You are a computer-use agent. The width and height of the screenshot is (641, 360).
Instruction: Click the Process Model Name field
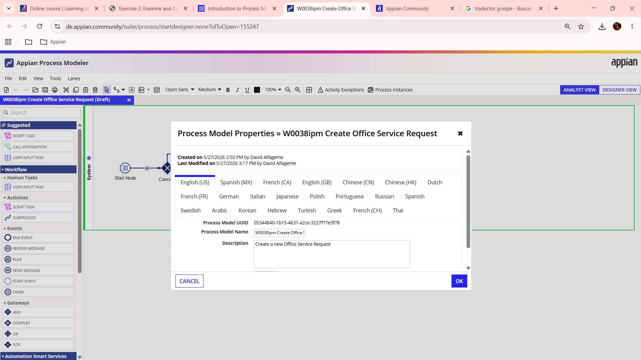click(279, 233)
